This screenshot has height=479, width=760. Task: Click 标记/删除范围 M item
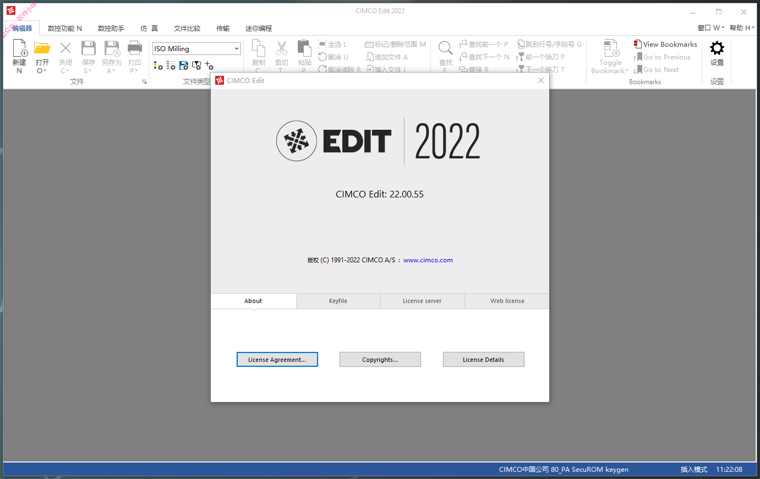[x=396, y=44]
